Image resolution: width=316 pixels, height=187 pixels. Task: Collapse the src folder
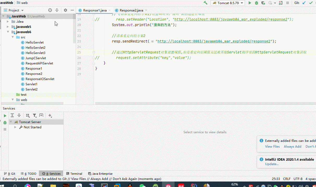(13, 37)
